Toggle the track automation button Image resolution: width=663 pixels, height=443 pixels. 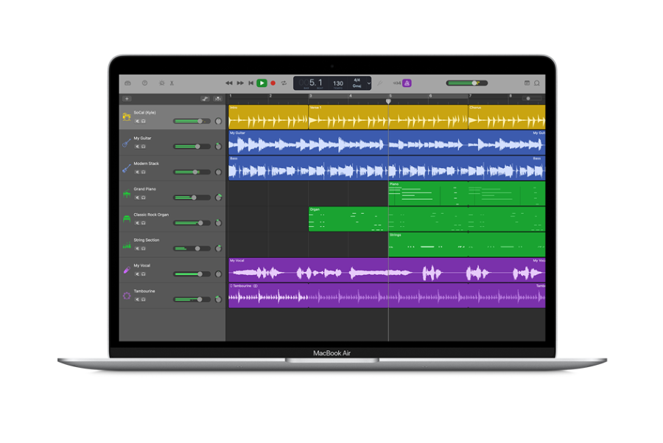point(205,99)
